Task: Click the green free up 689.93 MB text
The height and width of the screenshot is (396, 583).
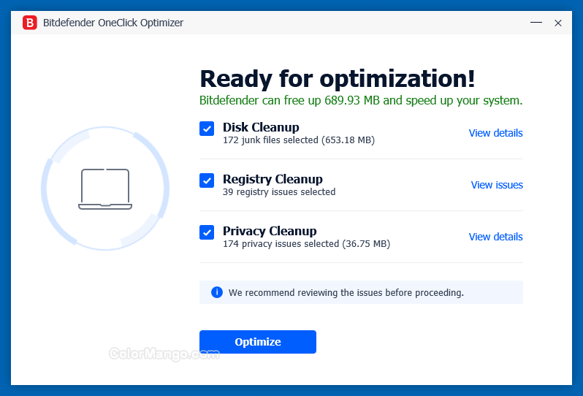Action: (x=361, y=100)
